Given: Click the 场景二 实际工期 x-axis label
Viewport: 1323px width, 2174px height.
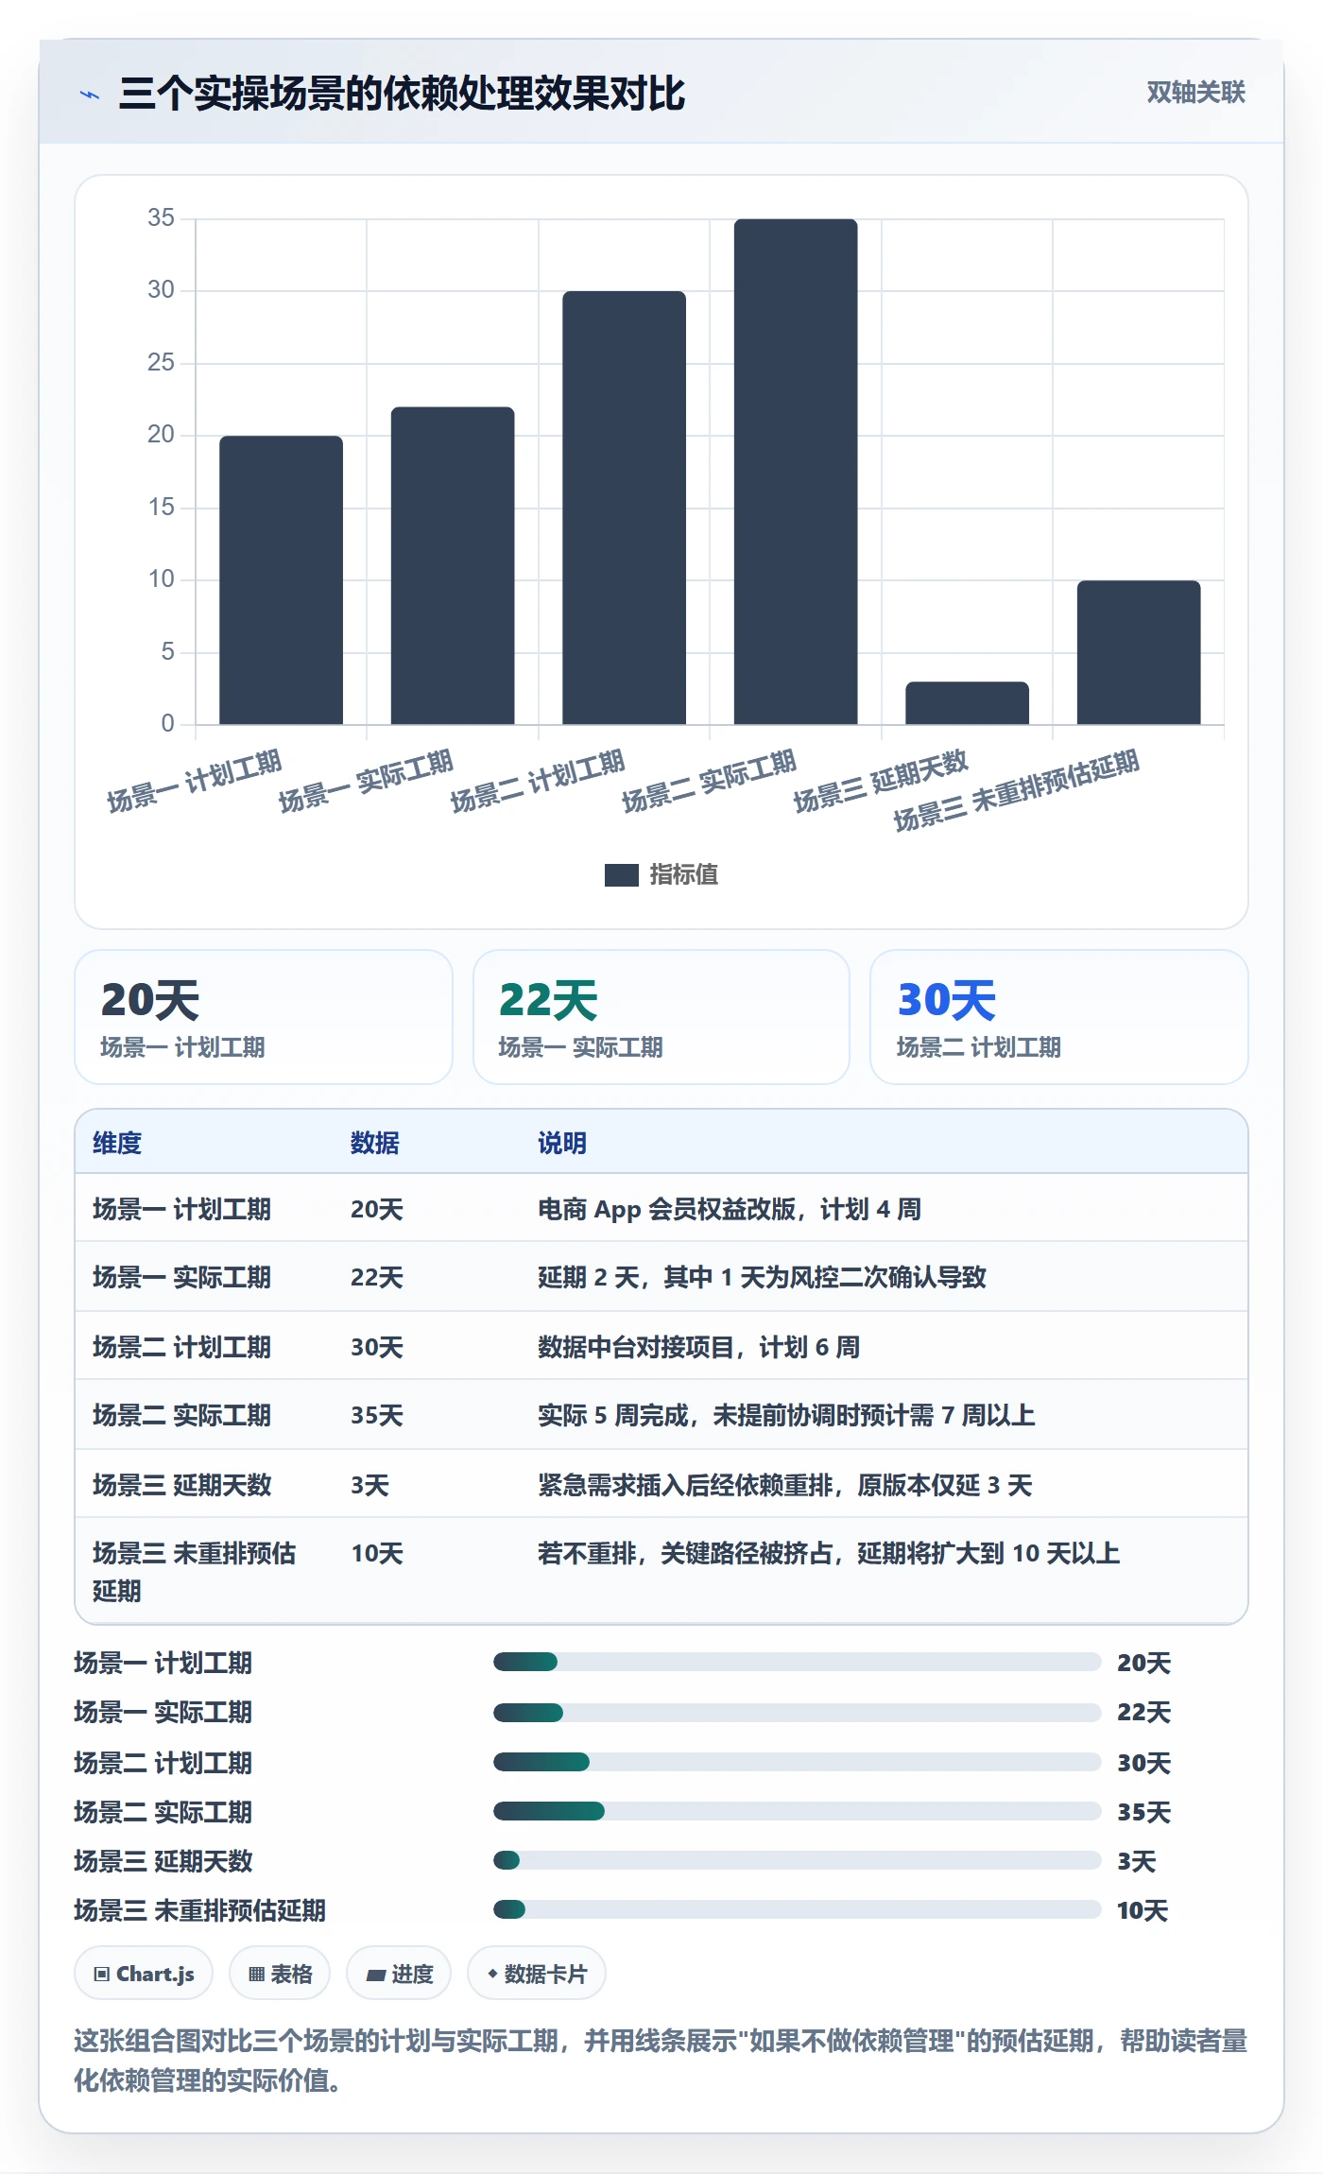Looking at the screenshot, I should [709, 781].
